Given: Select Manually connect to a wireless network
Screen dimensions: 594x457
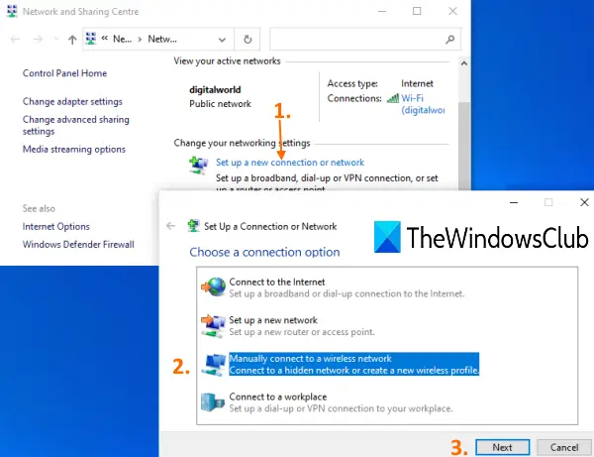Looking at the screenshot, I should click(x=353, y=364).
